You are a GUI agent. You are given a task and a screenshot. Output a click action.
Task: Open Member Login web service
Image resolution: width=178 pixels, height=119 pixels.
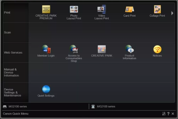point(46,49)
